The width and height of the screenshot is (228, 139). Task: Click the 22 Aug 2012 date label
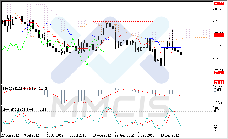click(x=124, y=135)
